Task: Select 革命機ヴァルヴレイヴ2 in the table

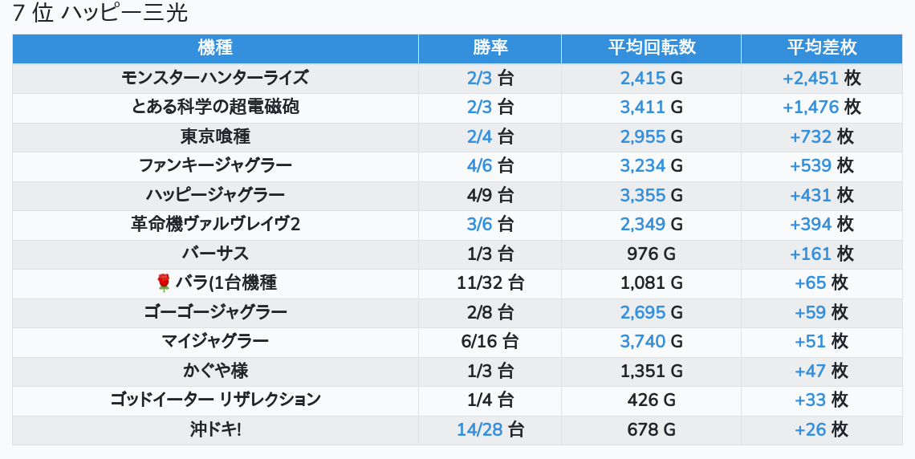Action: click(x=215, y=224)
